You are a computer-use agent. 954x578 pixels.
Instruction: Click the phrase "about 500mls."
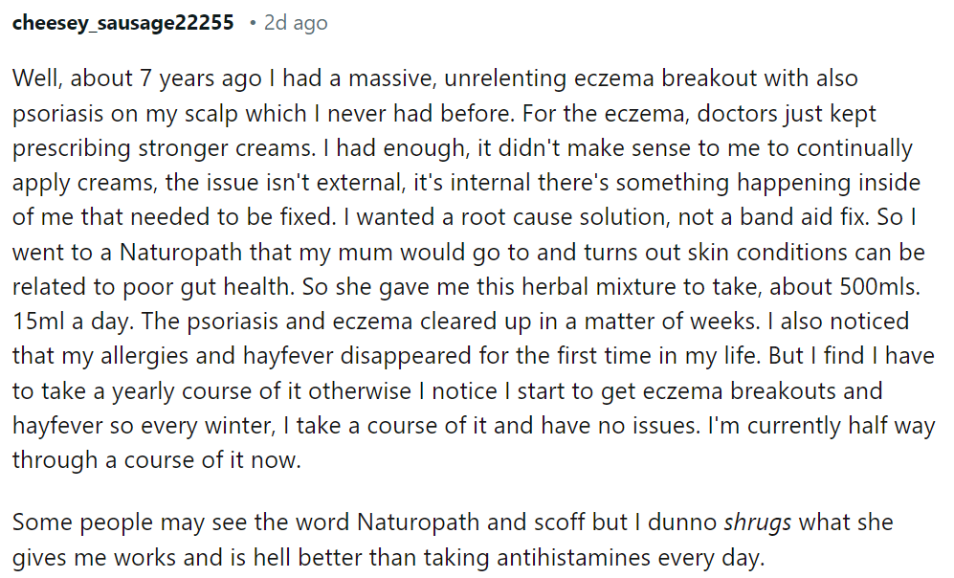(845, 286)
